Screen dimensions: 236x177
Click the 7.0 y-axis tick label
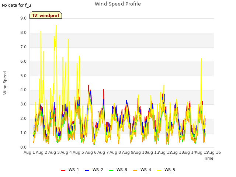click(x=23, y=47)
